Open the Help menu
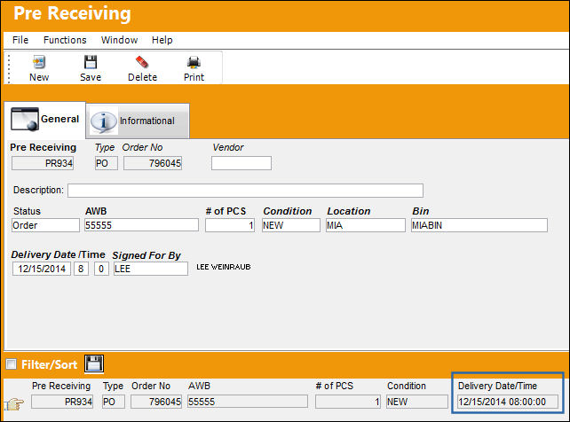The image size is (570, 422). tap(162, 40)
